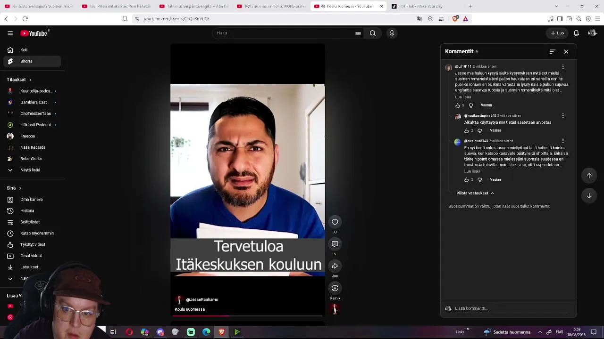Screen dimensions: 604x339
Task: Open the @JesseRauhamo channel link
Action: 202,300
